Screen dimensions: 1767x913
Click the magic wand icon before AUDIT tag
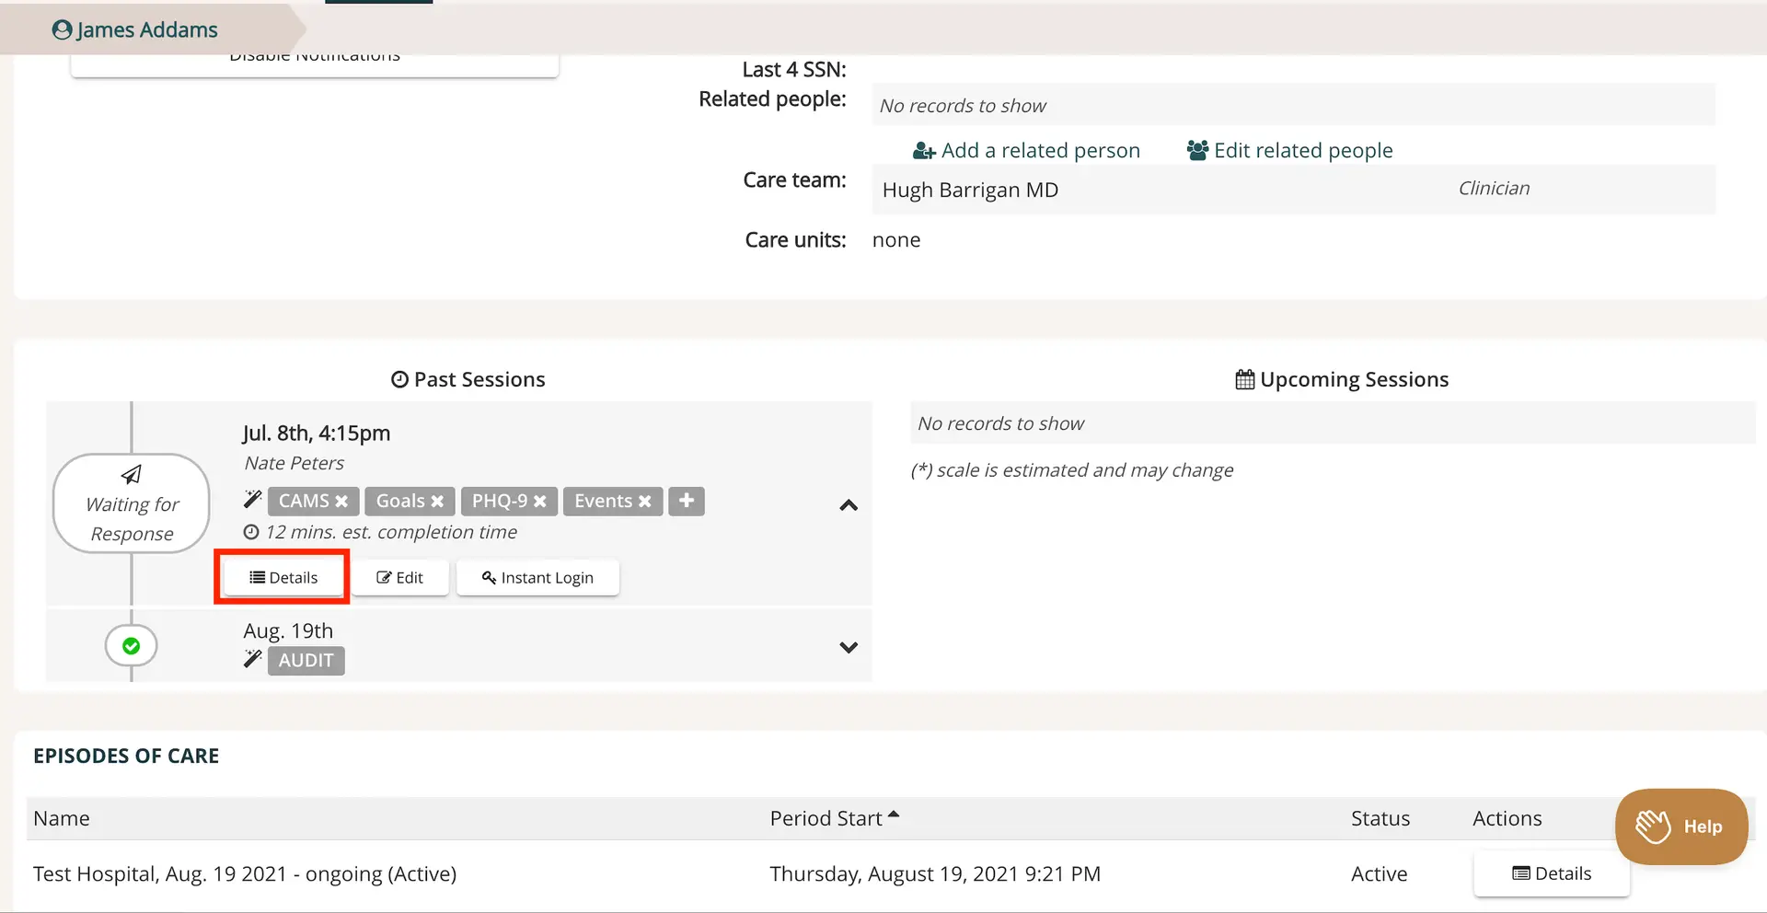(252, 659)
